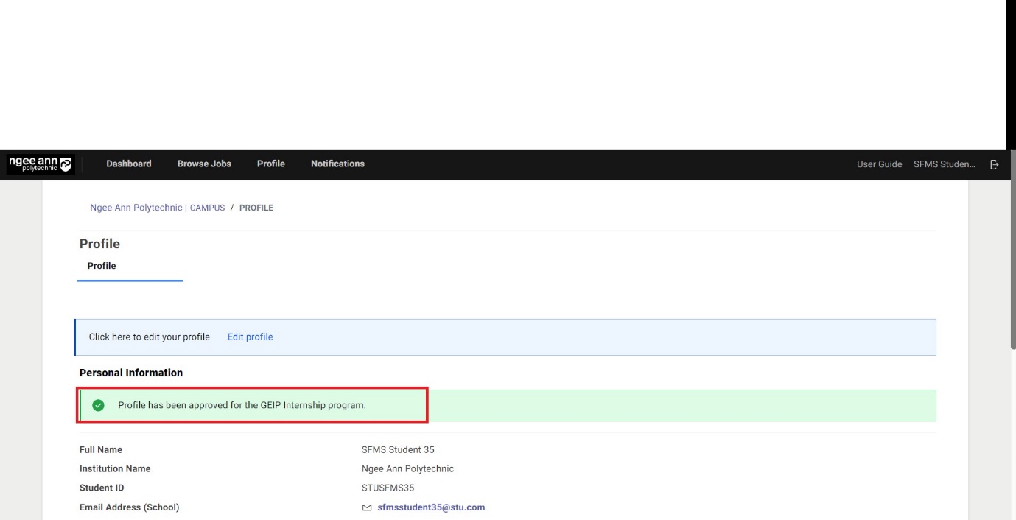Go to Browse Jobs
Screen dimensions: 1016x520
click(x=204, y=164)
